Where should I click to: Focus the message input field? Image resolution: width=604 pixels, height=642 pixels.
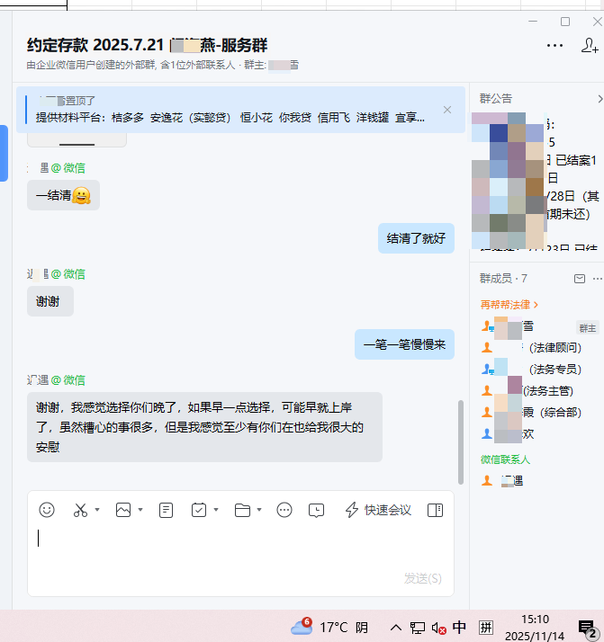[x=240, y=547]
